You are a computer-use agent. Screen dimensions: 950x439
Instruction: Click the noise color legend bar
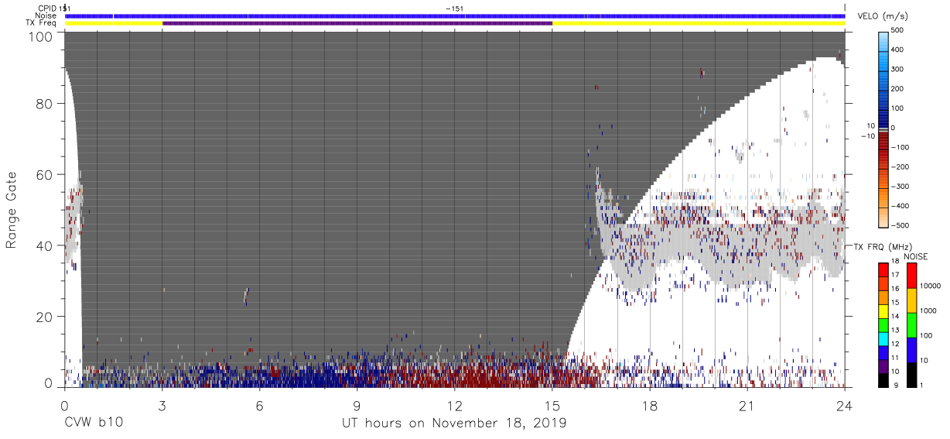911,324
